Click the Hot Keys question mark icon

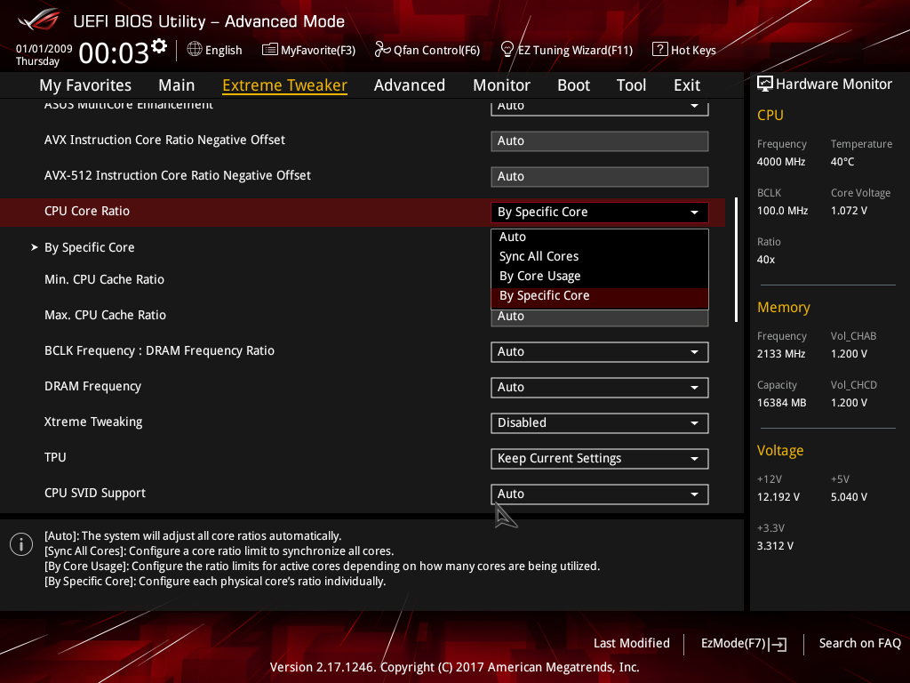(660, 50)
